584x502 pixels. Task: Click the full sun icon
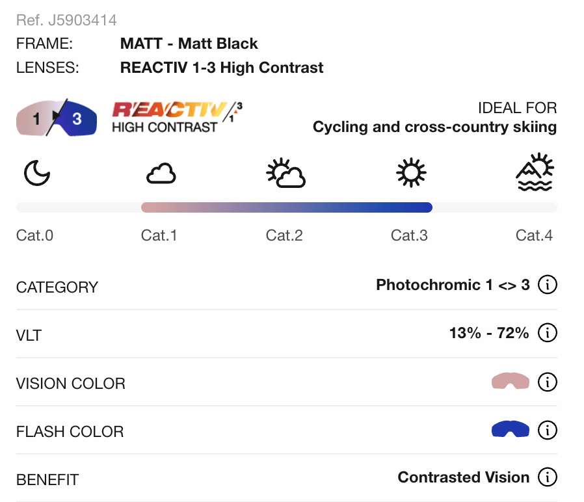[411, 174]
